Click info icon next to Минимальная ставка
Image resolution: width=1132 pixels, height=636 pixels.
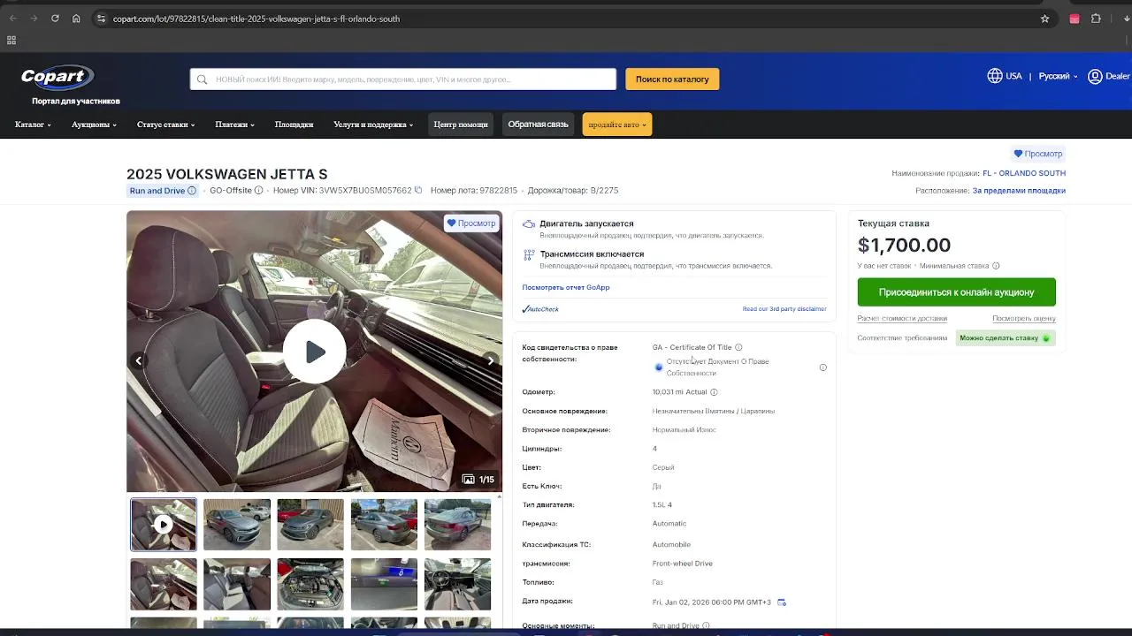point(996,266)
